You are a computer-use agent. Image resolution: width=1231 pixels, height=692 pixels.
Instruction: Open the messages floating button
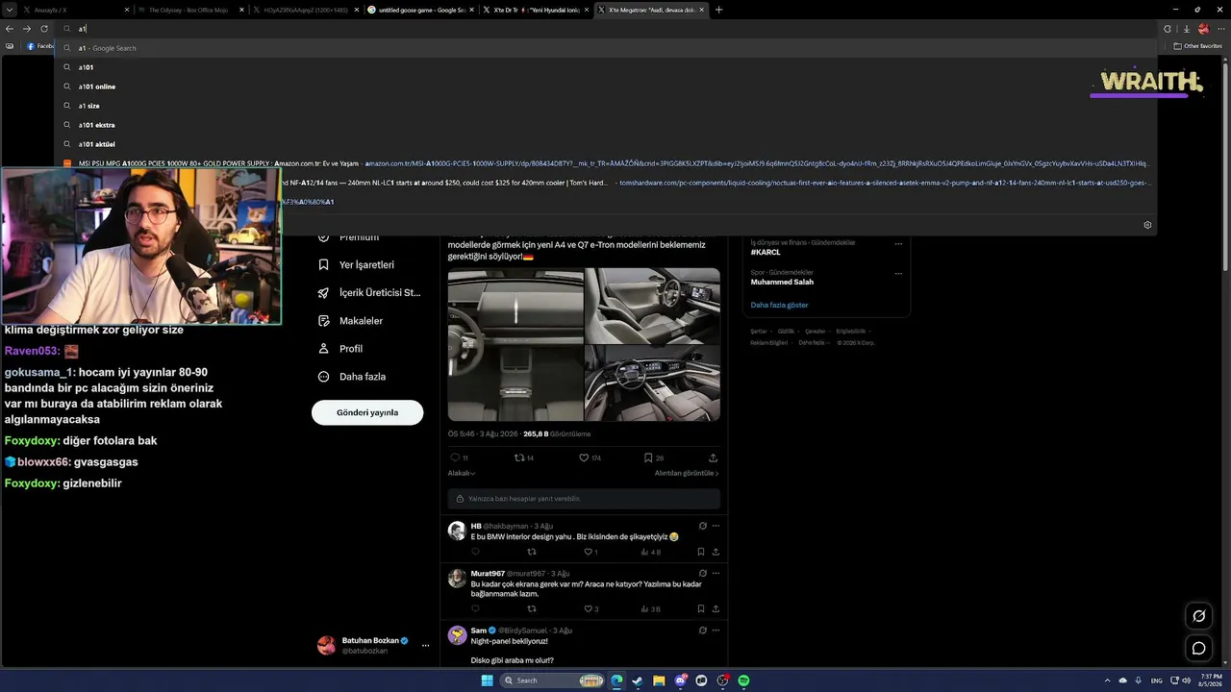coord(1199,648)
